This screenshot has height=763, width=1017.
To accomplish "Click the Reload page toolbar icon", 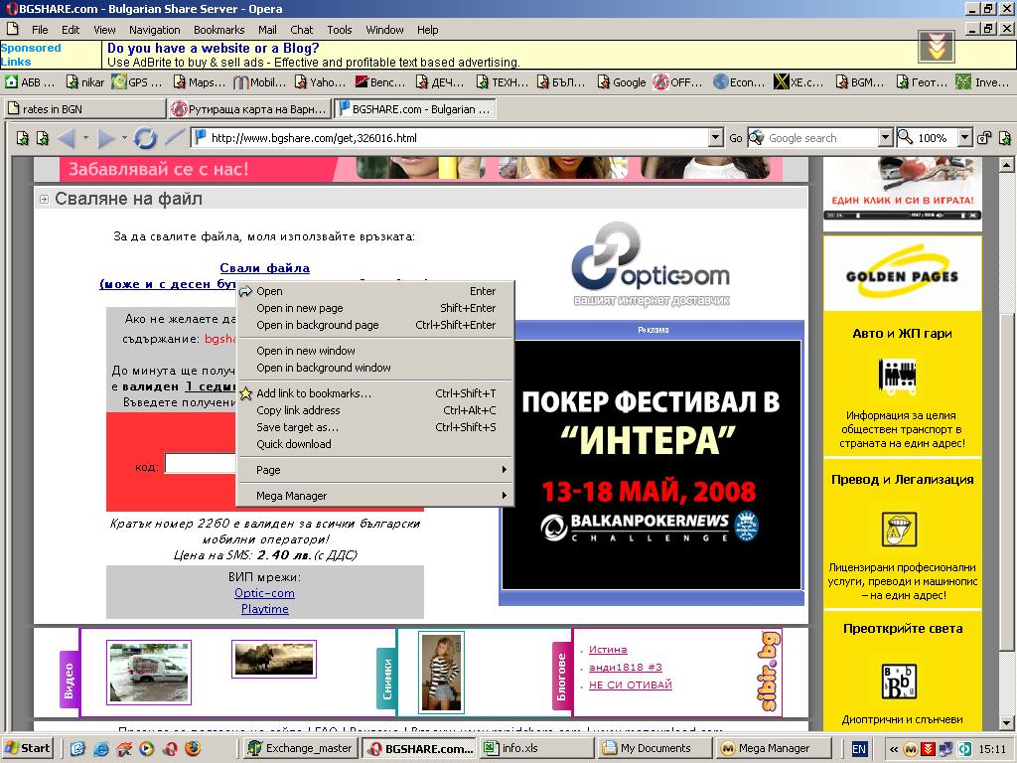I will point(145,138).
